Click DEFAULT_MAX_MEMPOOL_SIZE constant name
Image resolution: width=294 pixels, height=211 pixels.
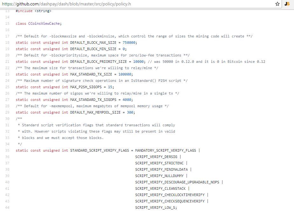pyautogui.click(x=95, y=112)
